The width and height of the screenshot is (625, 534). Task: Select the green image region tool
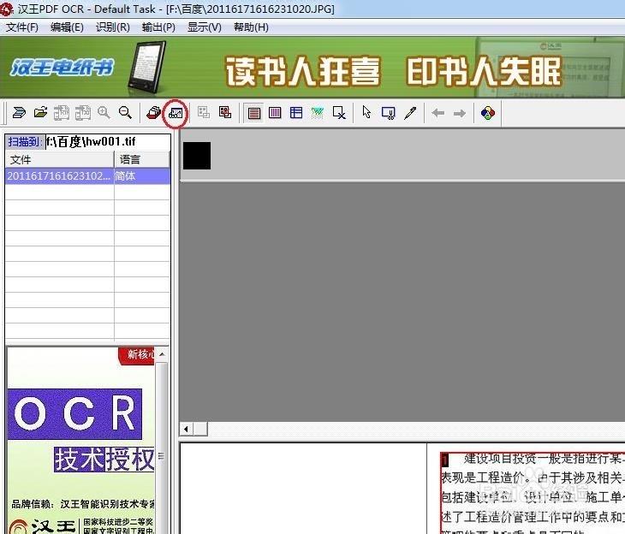tap(318, 113)
